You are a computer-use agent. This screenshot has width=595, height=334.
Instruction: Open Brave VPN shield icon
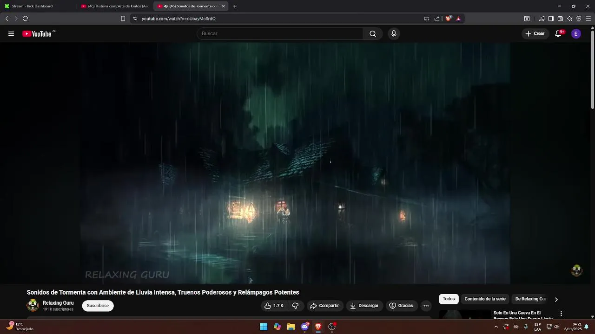point(579,19)
